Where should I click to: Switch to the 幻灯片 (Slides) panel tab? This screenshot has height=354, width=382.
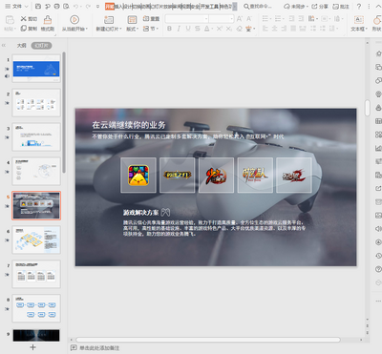pos(41,46)
